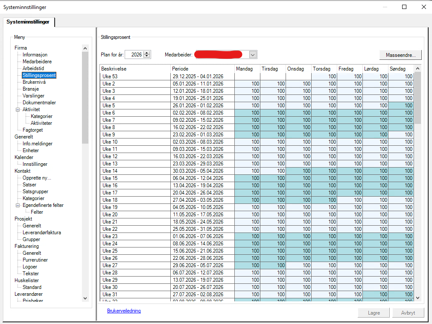The width and height of the screenshot is (432, 324).
Task: Open Medarbeidere under Firma
Action: click(x=37, y=62)
